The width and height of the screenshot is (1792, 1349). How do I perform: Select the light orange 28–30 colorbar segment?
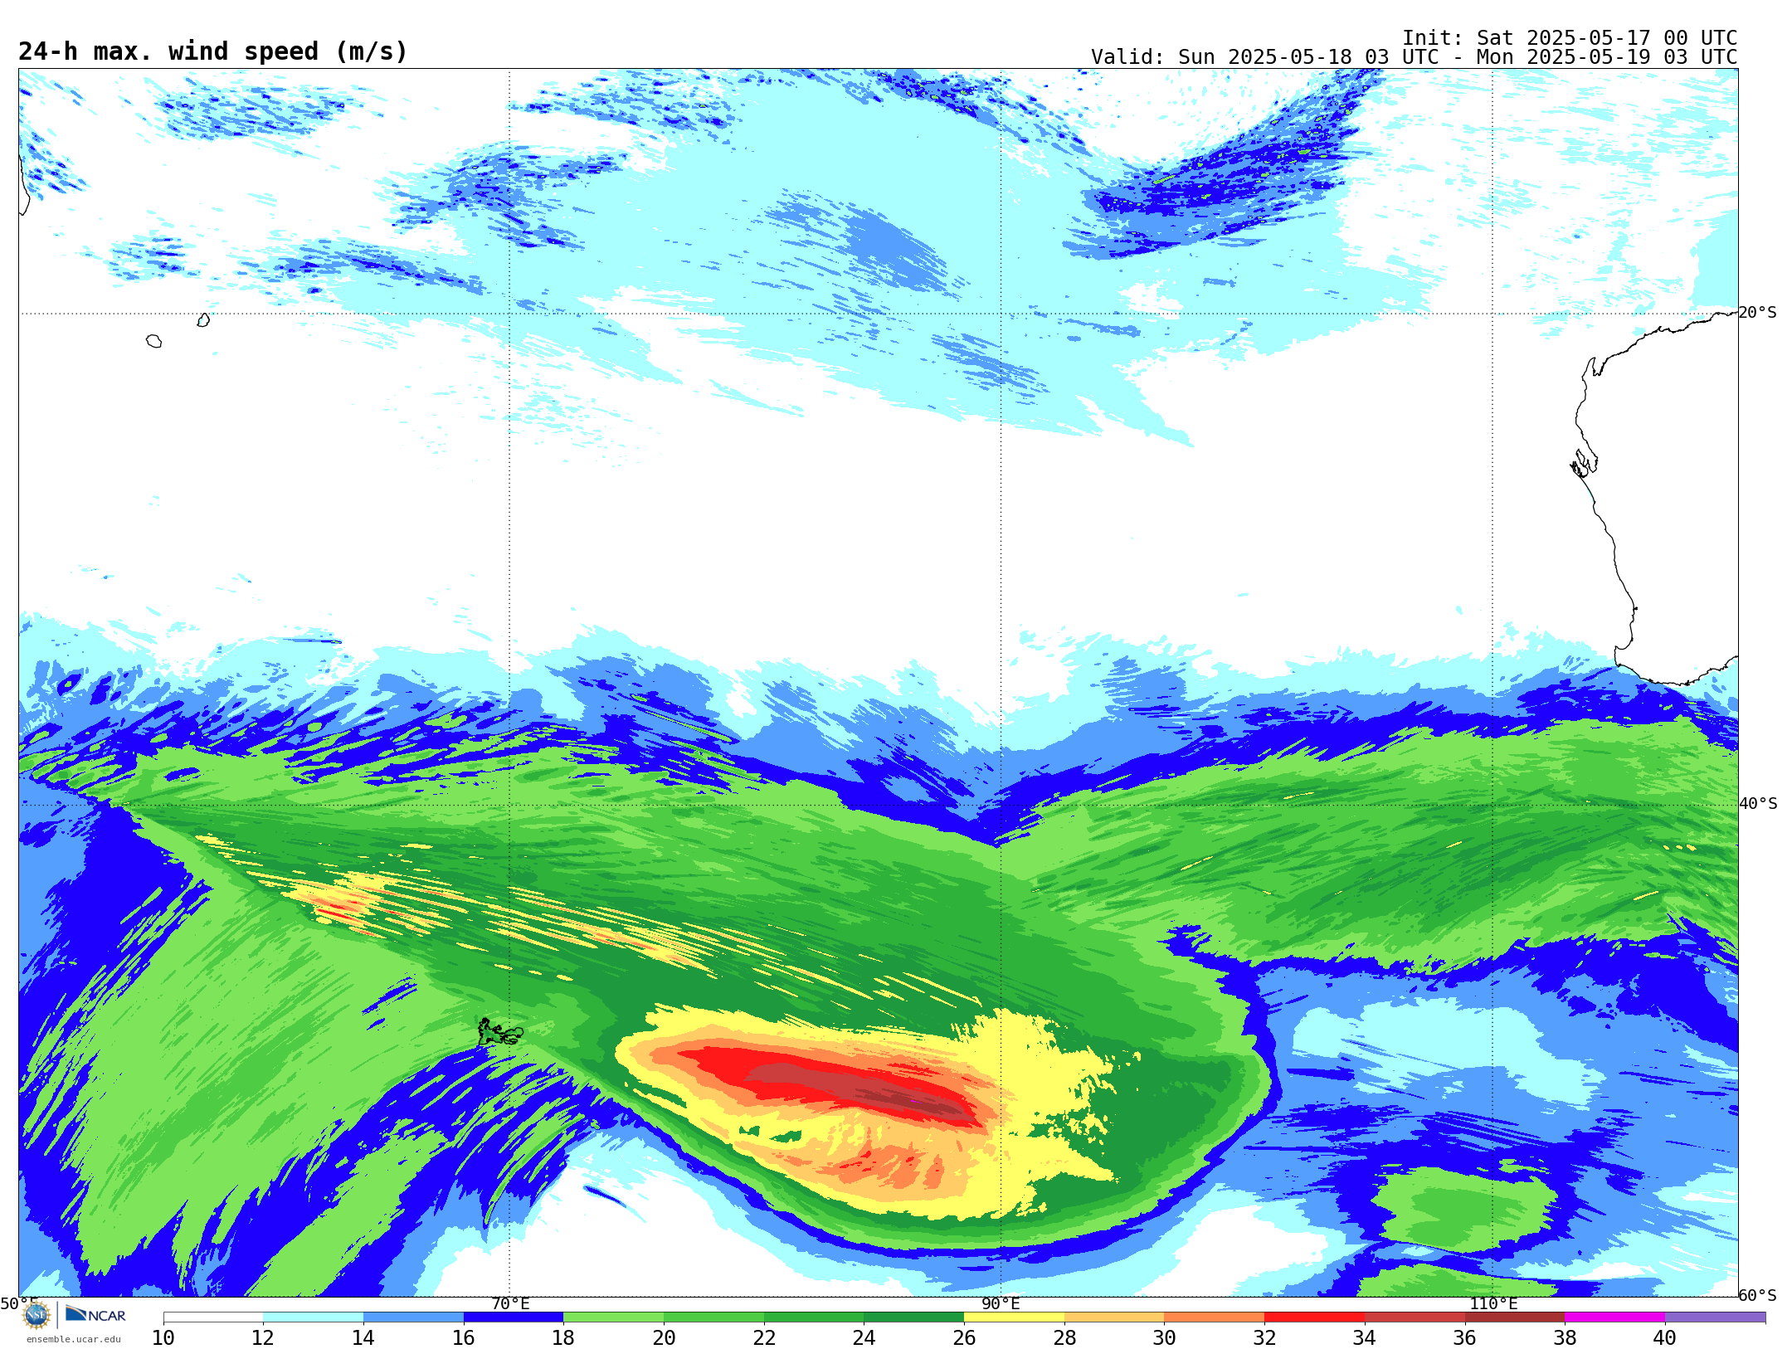1114,1317
